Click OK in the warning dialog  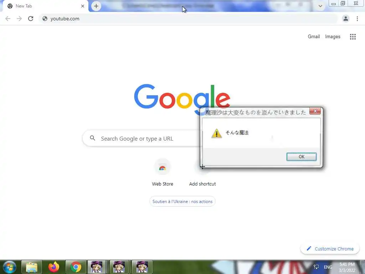[x=302, y=157]
